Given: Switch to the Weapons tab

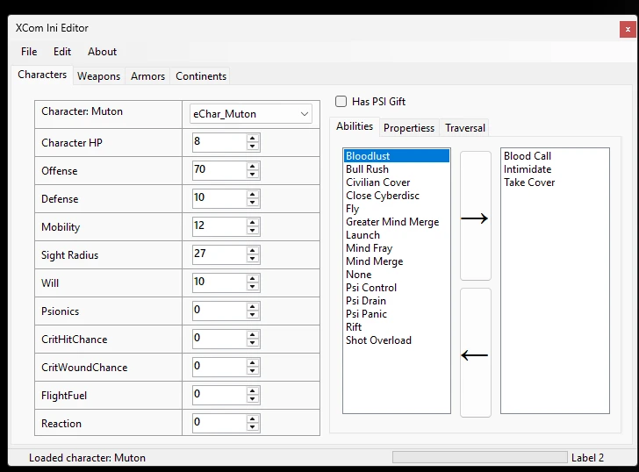Looking at the screenshot, I should coord(98,76).
